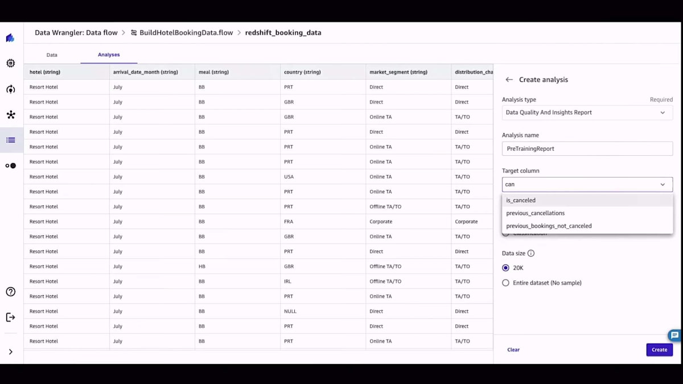Click the hotel (string) column header
This screenshot has width=683, height=384.
tap(67, 72)
